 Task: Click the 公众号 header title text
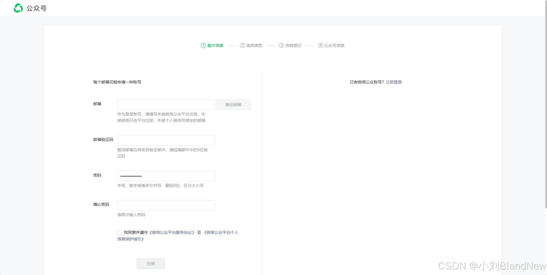click(37, 8)
